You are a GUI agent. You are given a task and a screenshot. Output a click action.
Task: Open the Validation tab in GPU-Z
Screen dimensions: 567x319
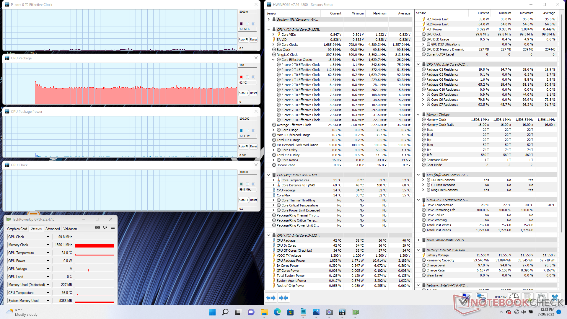[x=70, y=229]
